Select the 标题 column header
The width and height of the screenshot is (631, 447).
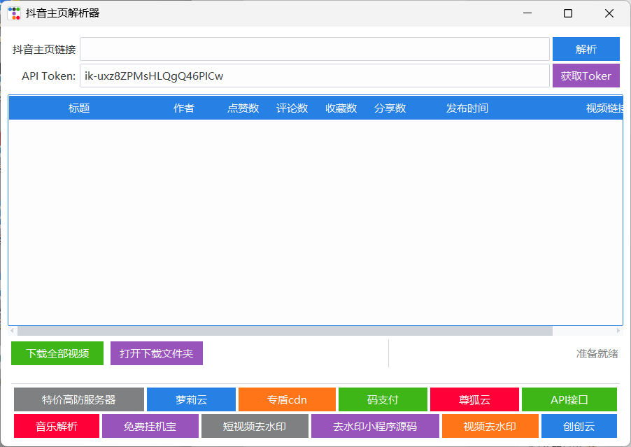coord(79,108)
